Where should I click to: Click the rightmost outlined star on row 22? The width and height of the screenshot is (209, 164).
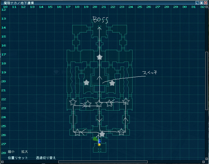click(x=126, y=101)
